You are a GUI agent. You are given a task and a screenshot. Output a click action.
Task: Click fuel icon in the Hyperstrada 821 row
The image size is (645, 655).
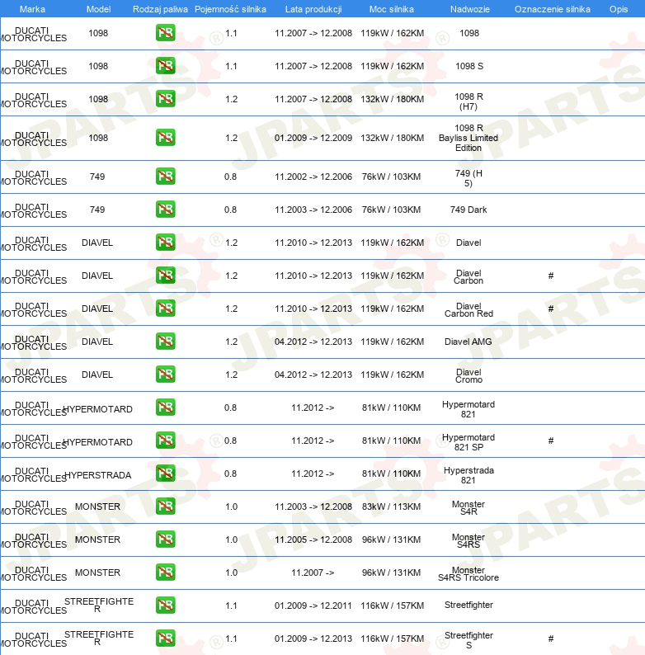pos(166,474)
